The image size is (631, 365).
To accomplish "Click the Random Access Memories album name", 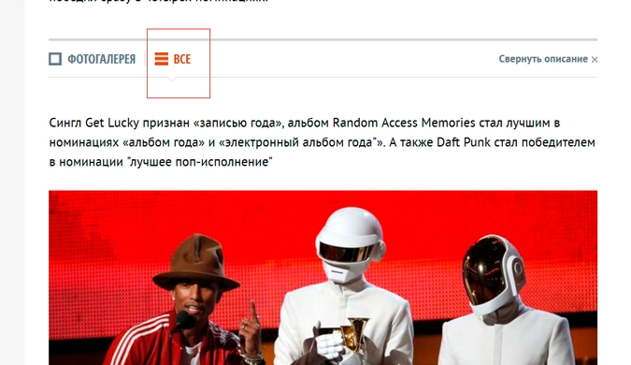I will 404,123.
